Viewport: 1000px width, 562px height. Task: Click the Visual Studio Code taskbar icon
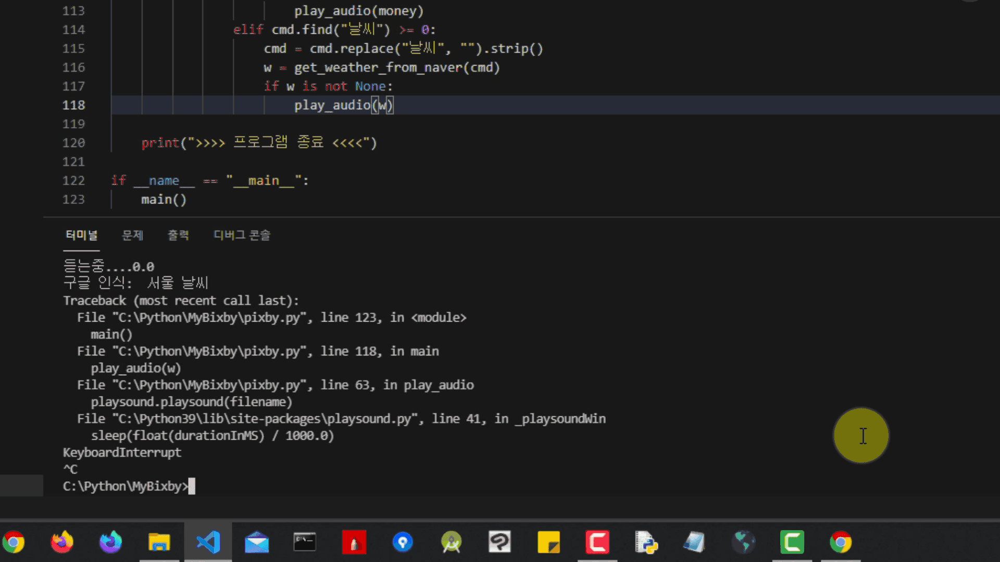(208, 542)
